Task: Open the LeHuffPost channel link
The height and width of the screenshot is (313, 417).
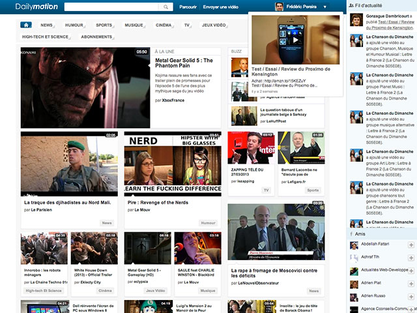Action: point(276,121)
